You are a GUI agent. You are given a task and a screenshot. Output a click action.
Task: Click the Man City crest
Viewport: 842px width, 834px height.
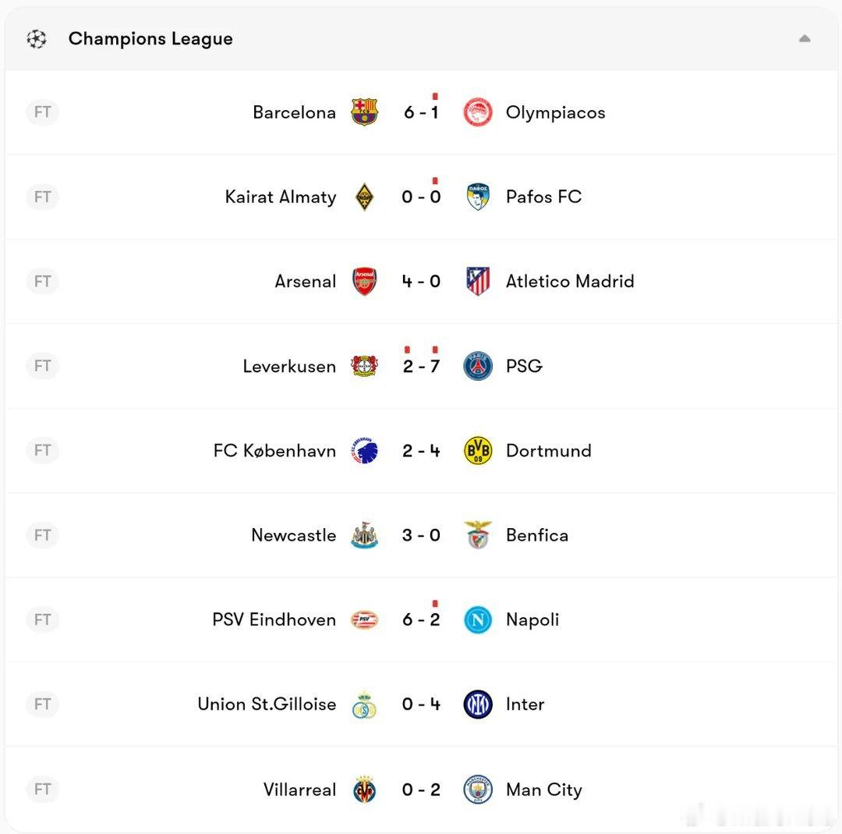[x=477, y=790]
